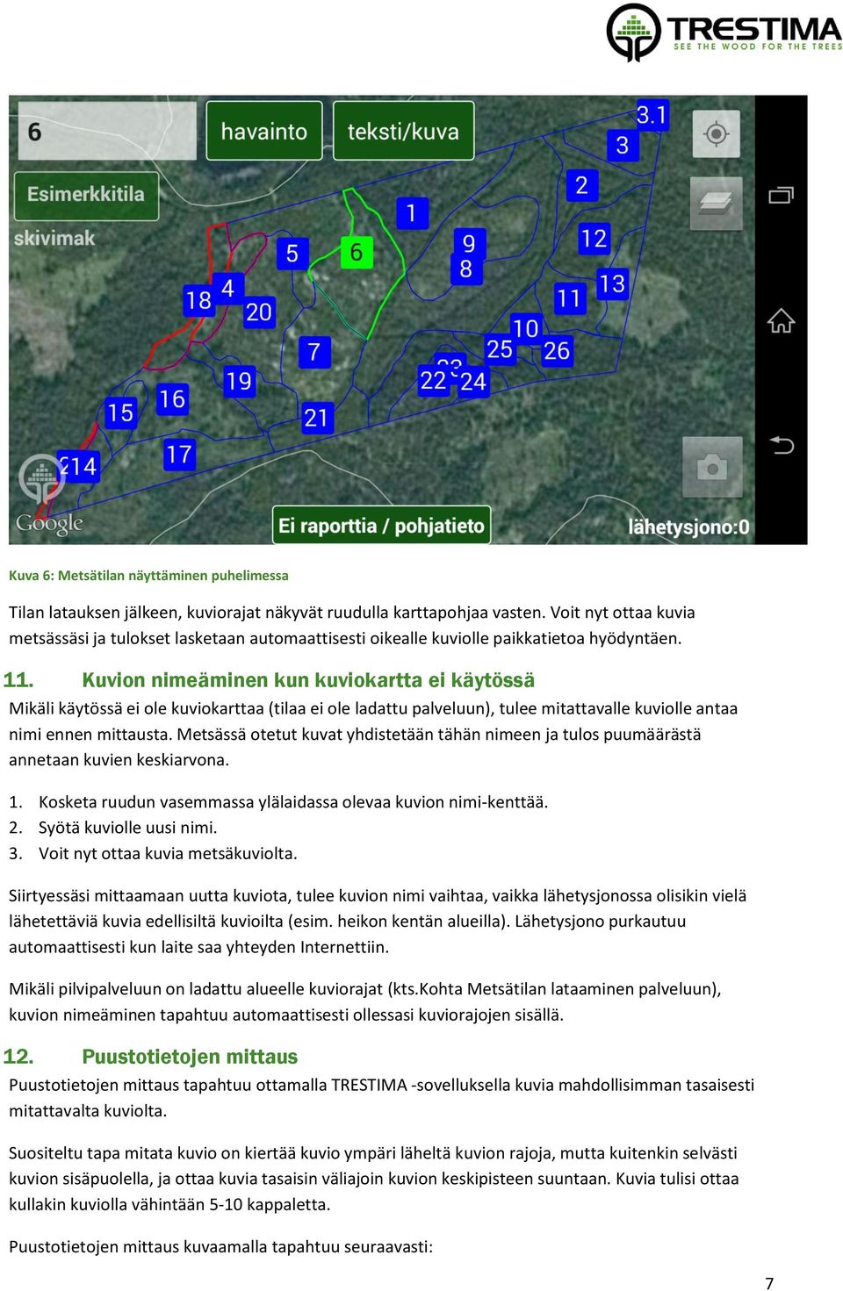Click the skivimak place name on map

click(54, 238)
